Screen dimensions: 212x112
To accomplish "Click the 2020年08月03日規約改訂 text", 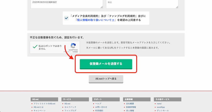I will point(45,2).
